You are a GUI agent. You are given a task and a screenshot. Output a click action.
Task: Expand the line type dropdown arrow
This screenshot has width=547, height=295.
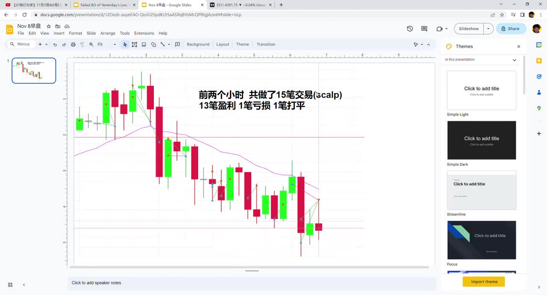[169, 44]
